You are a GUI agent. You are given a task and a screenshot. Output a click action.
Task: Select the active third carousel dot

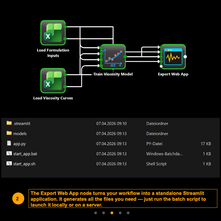(x=112, y=213)
